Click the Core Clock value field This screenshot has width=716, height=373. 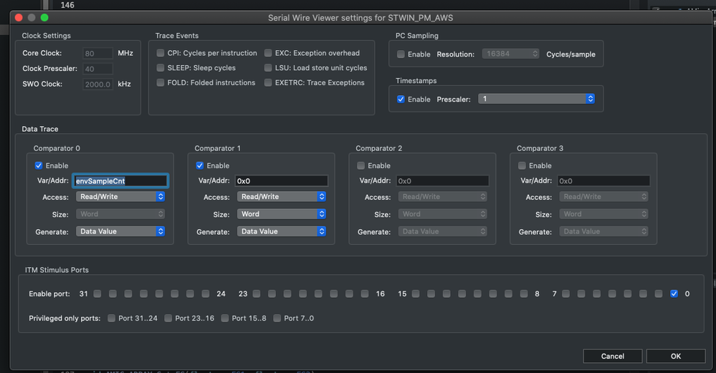pyautogui.click(x=97, y=54)
